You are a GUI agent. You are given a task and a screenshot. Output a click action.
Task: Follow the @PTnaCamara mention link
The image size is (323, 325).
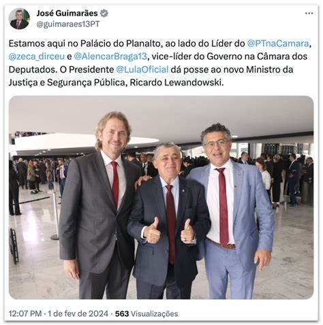coord(278,44)
